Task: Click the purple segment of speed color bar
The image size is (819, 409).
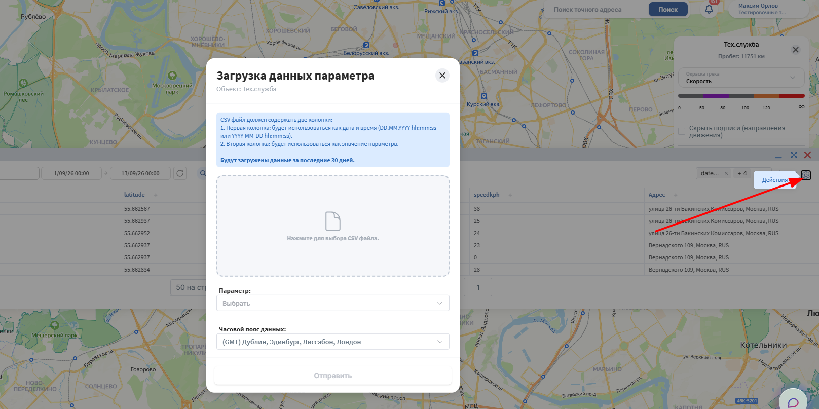Action: point(716,95)
